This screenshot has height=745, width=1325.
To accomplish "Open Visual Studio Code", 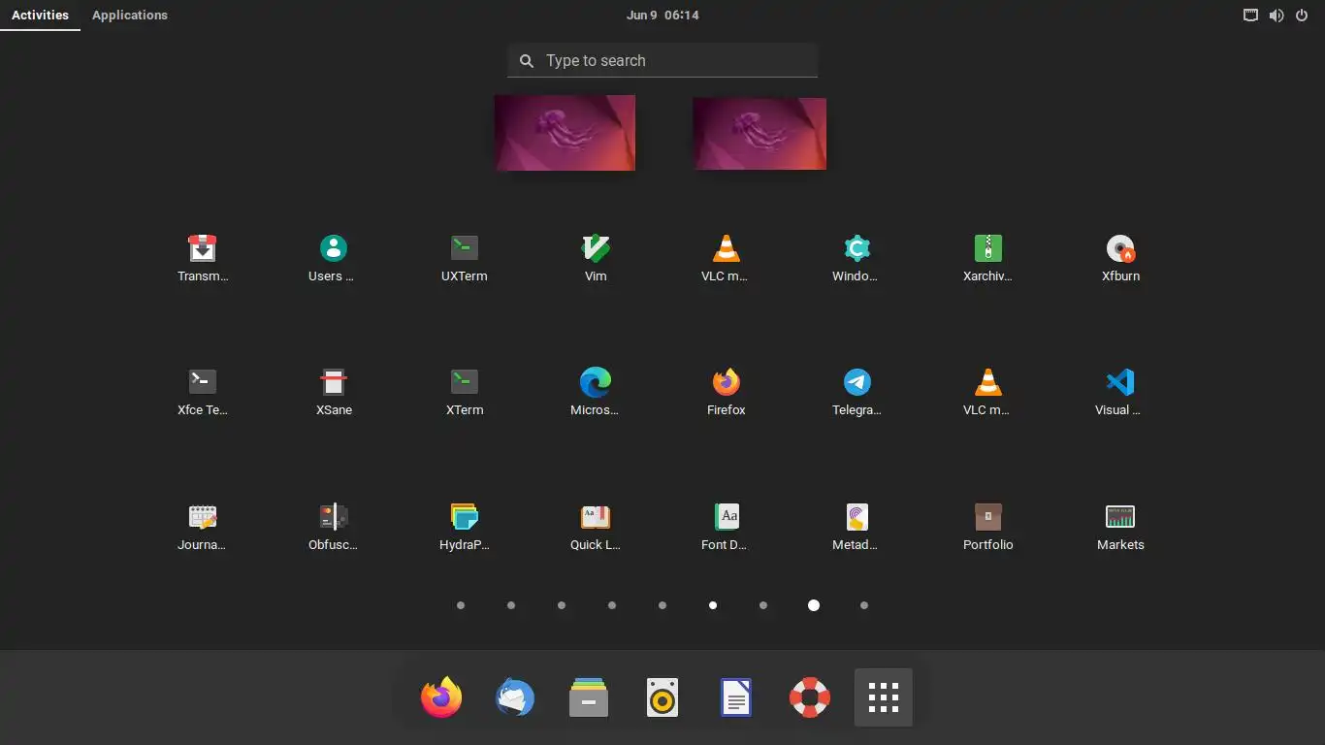I will (x=1120, y=391).
